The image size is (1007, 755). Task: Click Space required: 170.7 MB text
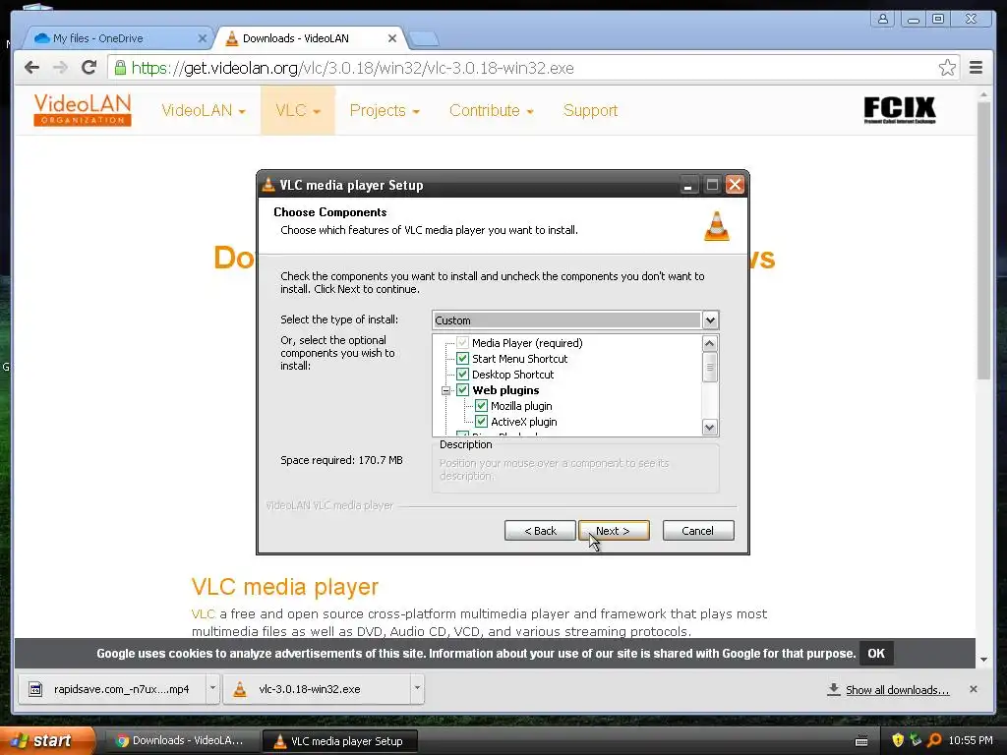341,460
